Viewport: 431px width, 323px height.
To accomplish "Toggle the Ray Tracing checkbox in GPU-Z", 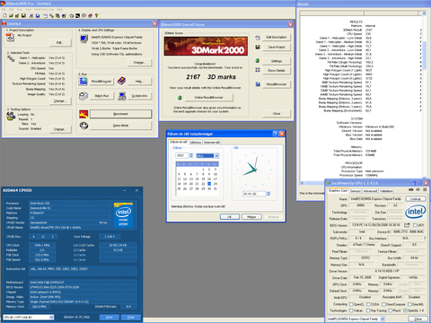I will (369, 310).
